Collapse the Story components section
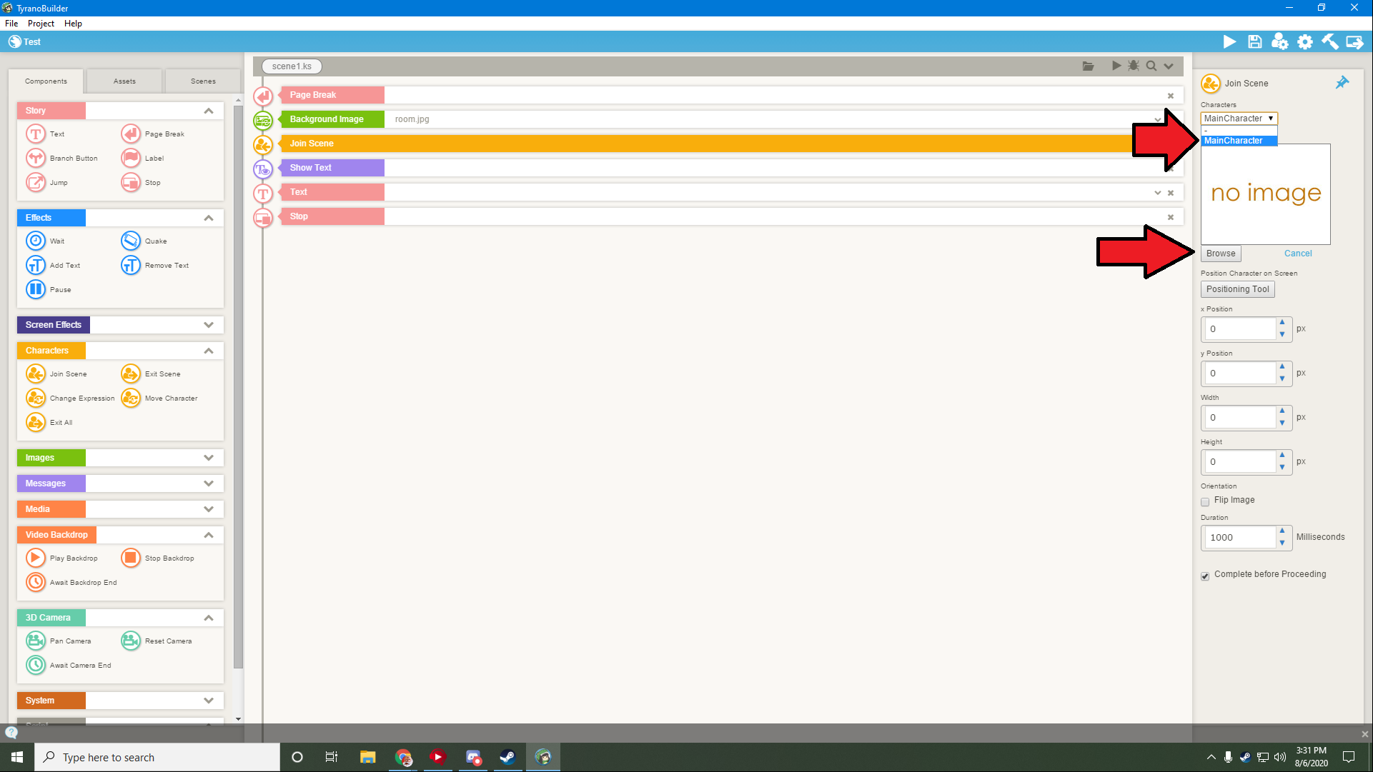This screenshot has height=772, width=1373. (208, 111)
